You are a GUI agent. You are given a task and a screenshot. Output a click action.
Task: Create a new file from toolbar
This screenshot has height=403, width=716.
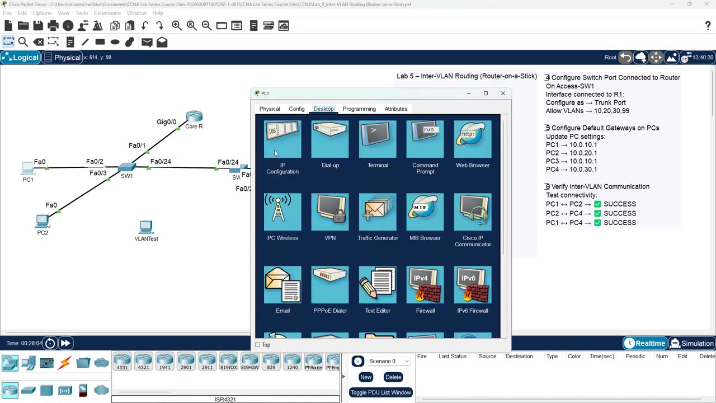[x=8, y=26]
